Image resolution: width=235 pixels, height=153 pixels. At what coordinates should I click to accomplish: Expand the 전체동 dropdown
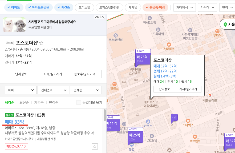pyautogui.click(x=86, y=90)
